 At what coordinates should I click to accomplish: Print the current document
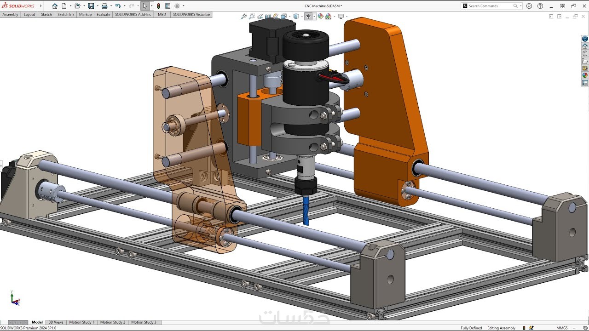[x=104, y=6]
